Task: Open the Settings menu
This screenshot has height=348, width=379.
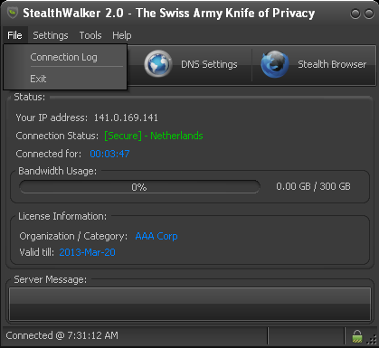Action: (x=51, y=35)
